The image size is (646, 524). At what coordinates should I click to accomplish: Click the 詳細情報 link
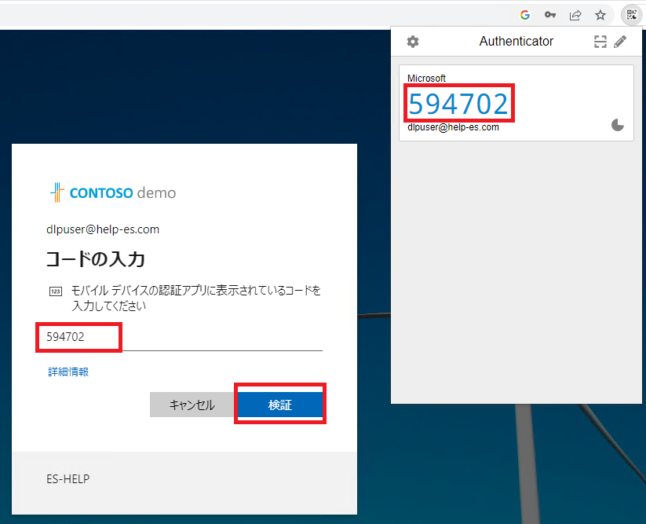pos(68,372)
